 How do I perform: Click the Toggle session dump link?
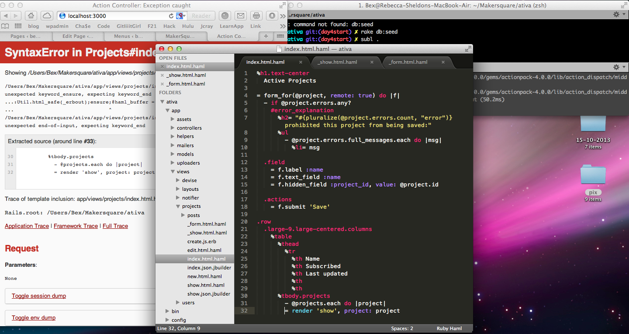tap(39, 296)
